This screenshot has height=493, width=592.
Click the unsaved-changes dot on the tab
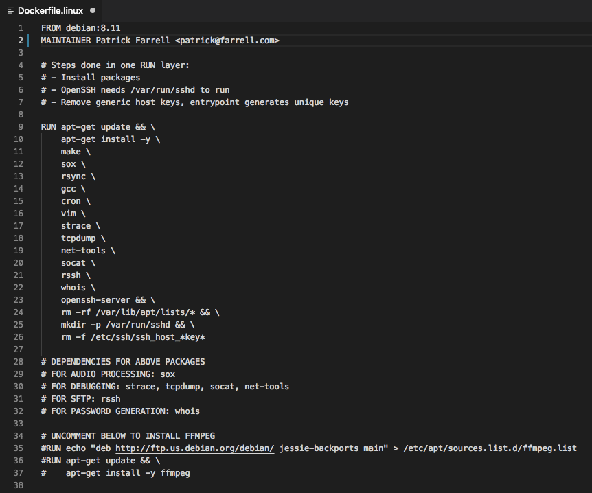pos(93,10)
